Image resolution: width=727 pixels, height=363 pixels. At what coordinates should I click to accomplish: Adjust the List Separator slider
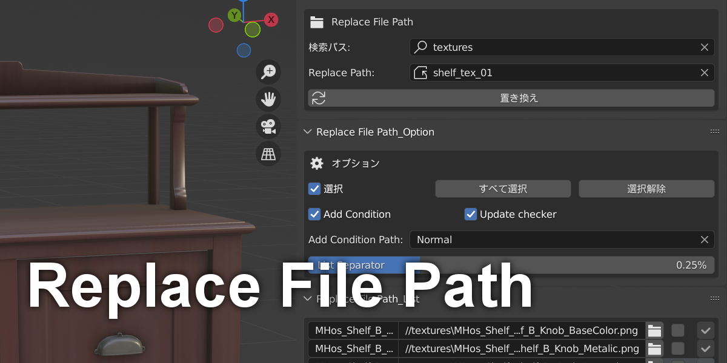coord(511,265)
